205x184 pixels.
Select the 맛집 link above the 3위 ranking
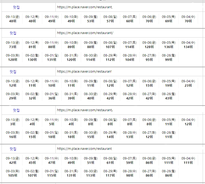(x=16, y=110)
